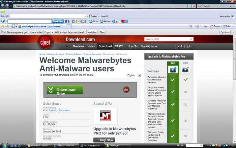Click the Join link
Image resolution: width=236 pixels, height=148 pixels.
[188, 46]
